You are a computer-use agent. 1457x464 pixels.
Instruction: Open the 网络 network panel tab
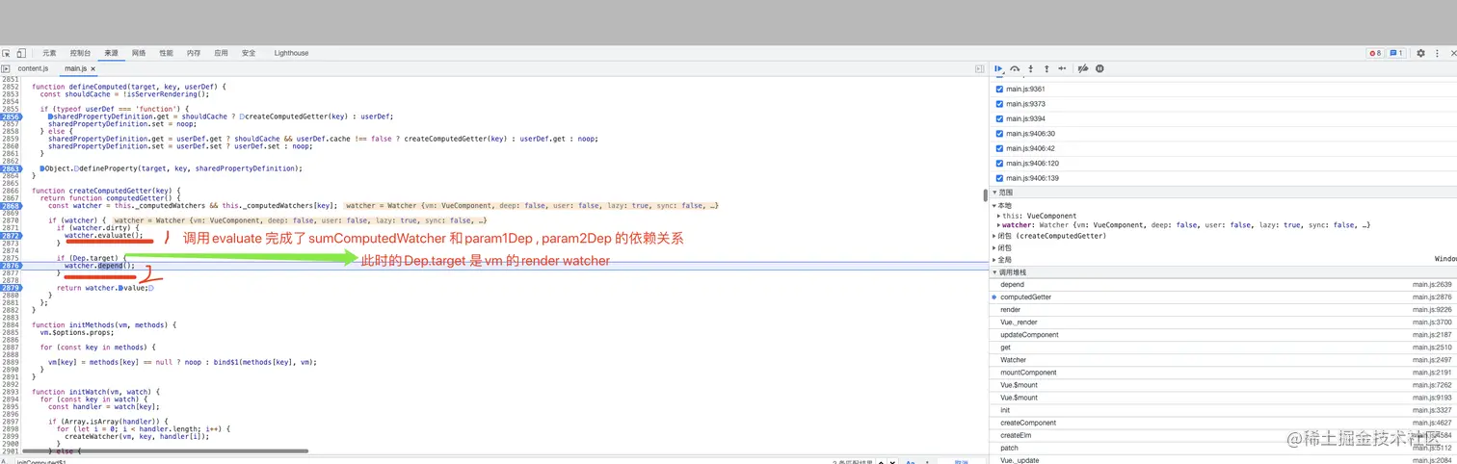tap(139, 53)
